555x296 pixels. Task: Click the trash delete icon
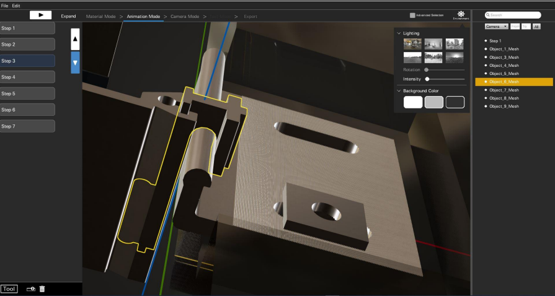point(42,289)
